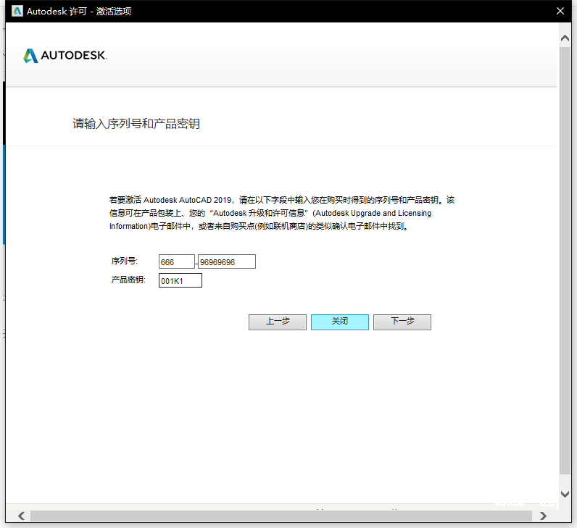
Task: Click the horizontal scrollbar right arrow
Action: 544,516
